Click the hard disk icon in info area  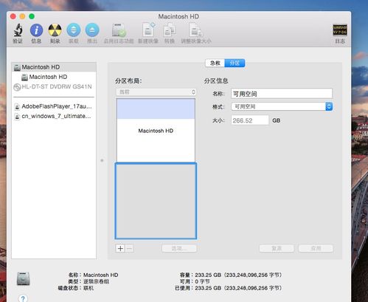coord(24,279)
